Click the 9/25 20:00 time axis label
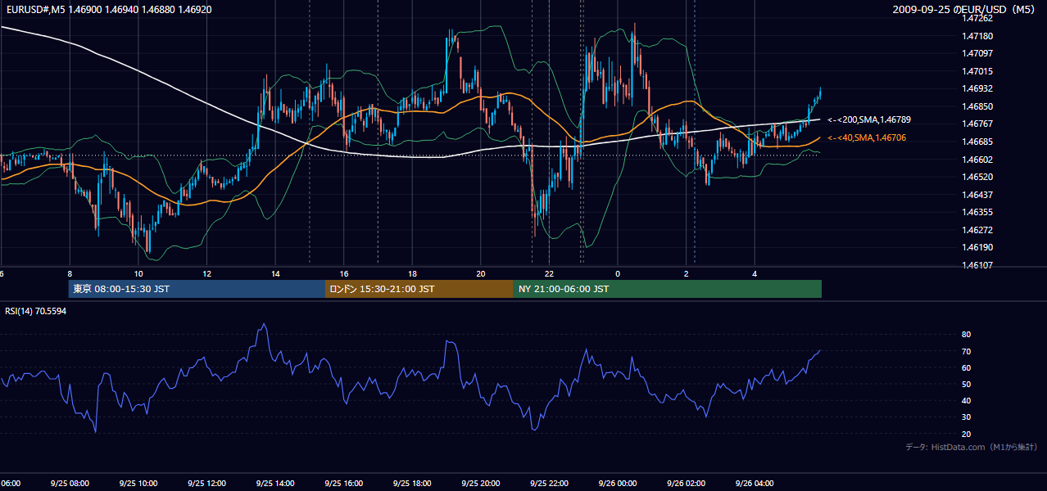This screenshot has height=491, width=1047. pos(481,484)
